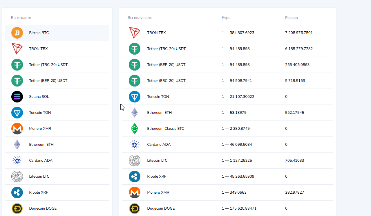The height and width of the screenshot is (216, 371).
Task: Click Ripple icon in the receive list
Action: [135, 177]
